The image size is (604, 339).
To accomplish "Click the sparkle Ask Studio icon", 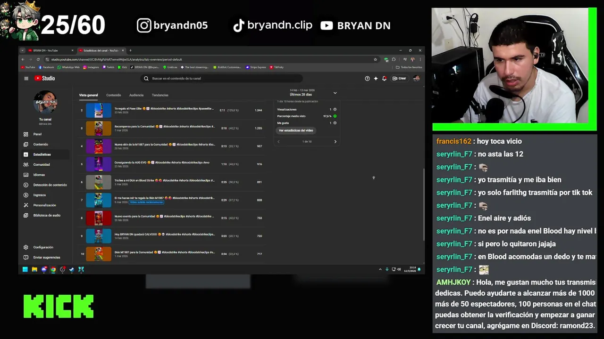I will (x=376, y=78).
